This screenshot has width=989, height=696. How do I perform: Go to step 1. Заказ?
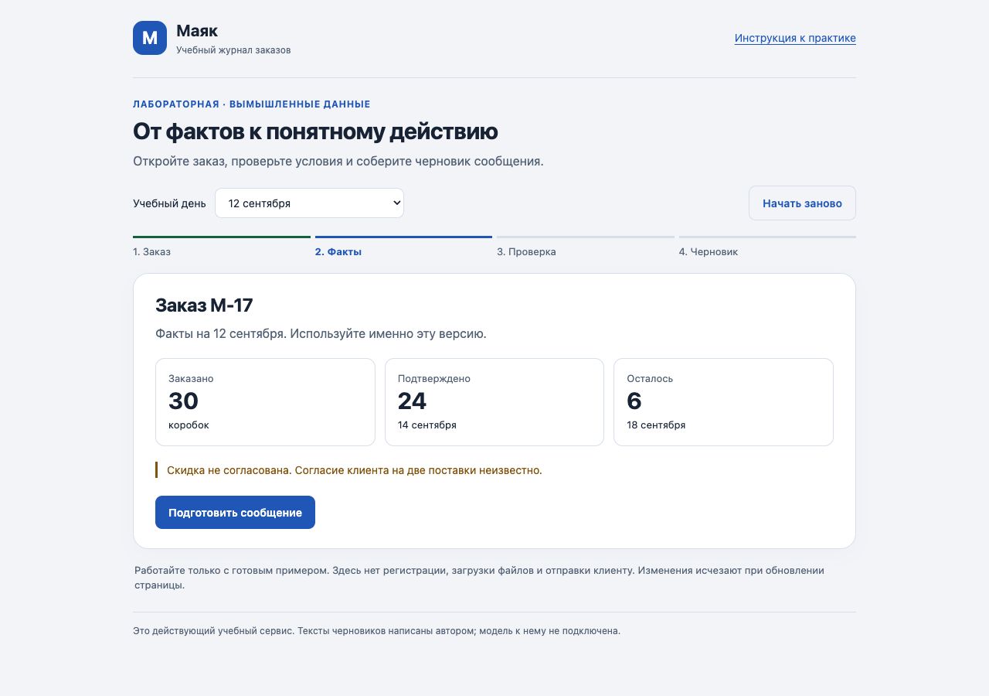coord(222,247)
